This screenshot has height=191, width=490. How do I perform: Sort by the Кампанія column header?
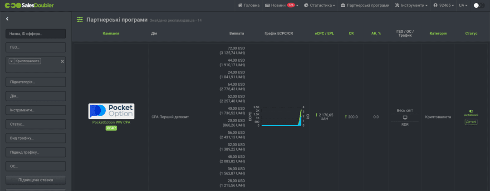click(111, 34)
